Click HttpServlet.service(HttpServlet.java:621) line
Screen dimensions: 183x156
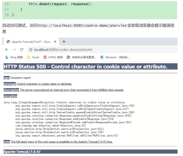pos(59,129)
